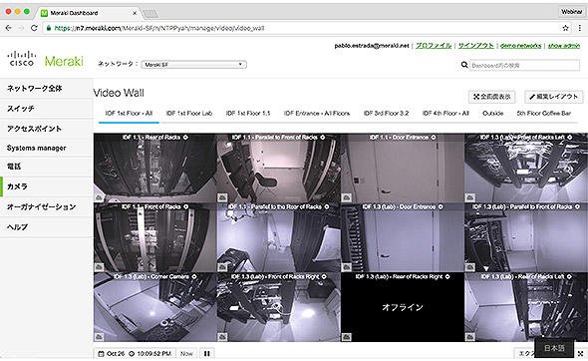
Task: Switch to IDF 3rd Floor 3.2 tab
Action: [x=386, y=114]
